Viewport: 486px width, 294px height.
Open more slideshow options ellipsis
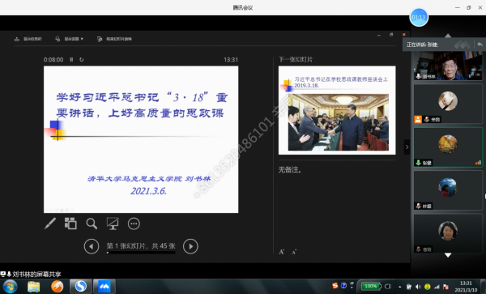[134, 224]
